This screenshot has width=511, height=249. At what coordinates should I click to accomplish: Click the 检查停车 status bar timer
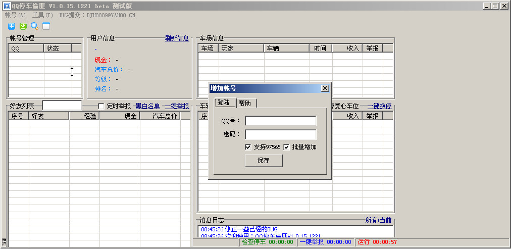click(x=268, y=242)
